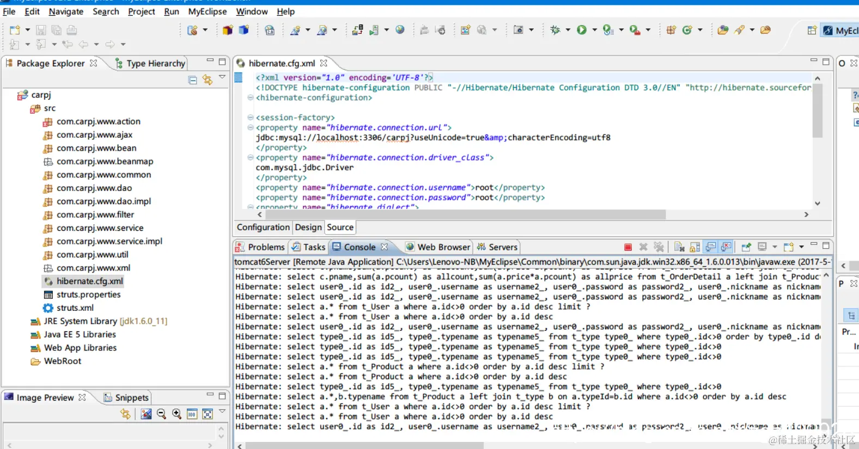Click the New Java Package icon
The width and height of the screenshot is (859, 449).
click(671, 30)
